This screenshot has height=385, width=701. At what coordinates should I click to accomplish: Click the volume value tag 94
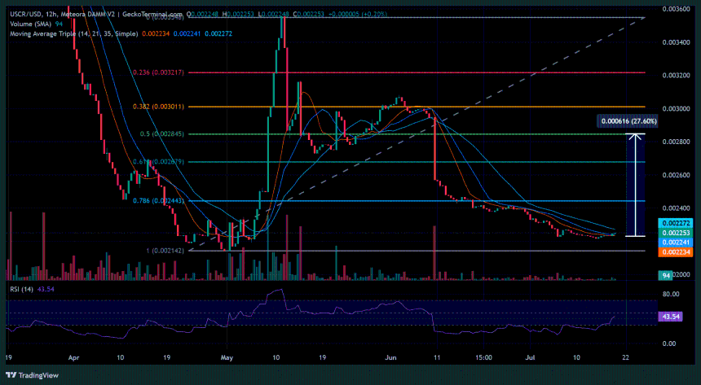click(665, 276)
